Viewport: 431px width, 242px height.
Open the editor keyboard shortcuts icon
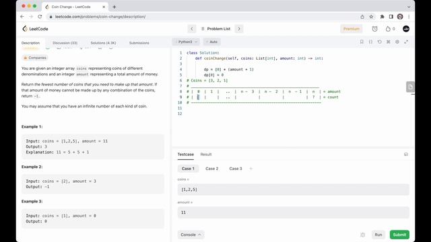point(389,42)
